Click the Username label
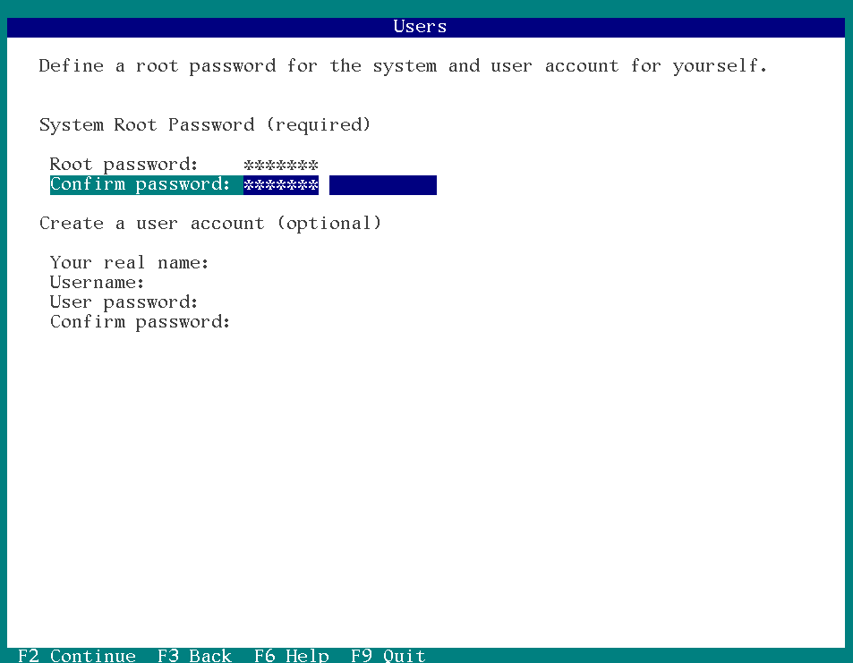 tap(97, 282)
